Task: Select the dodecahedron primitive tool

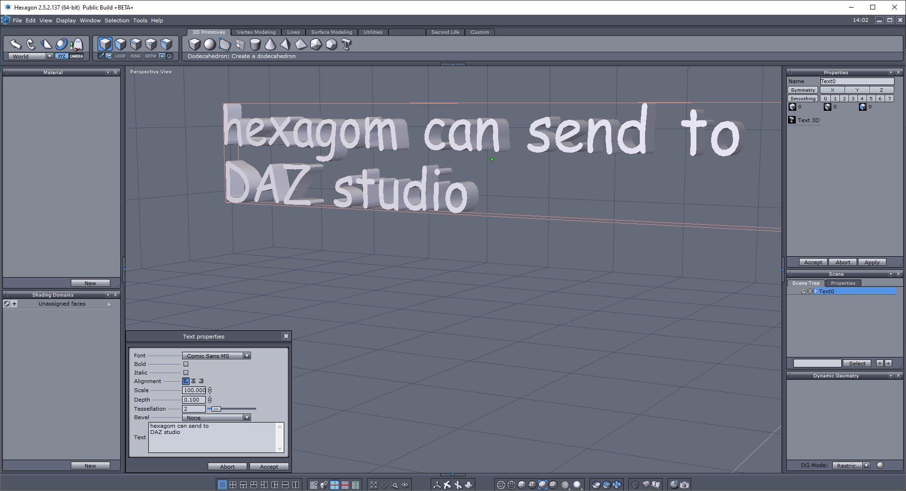Action: pyautogui.click(x=331, y=44)
